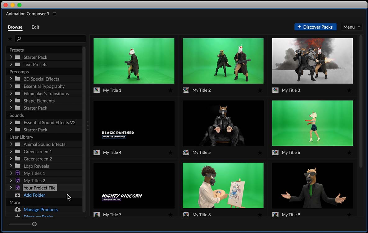
Task: Click the composition icon beside My Title 3
Action: point(275,90)
